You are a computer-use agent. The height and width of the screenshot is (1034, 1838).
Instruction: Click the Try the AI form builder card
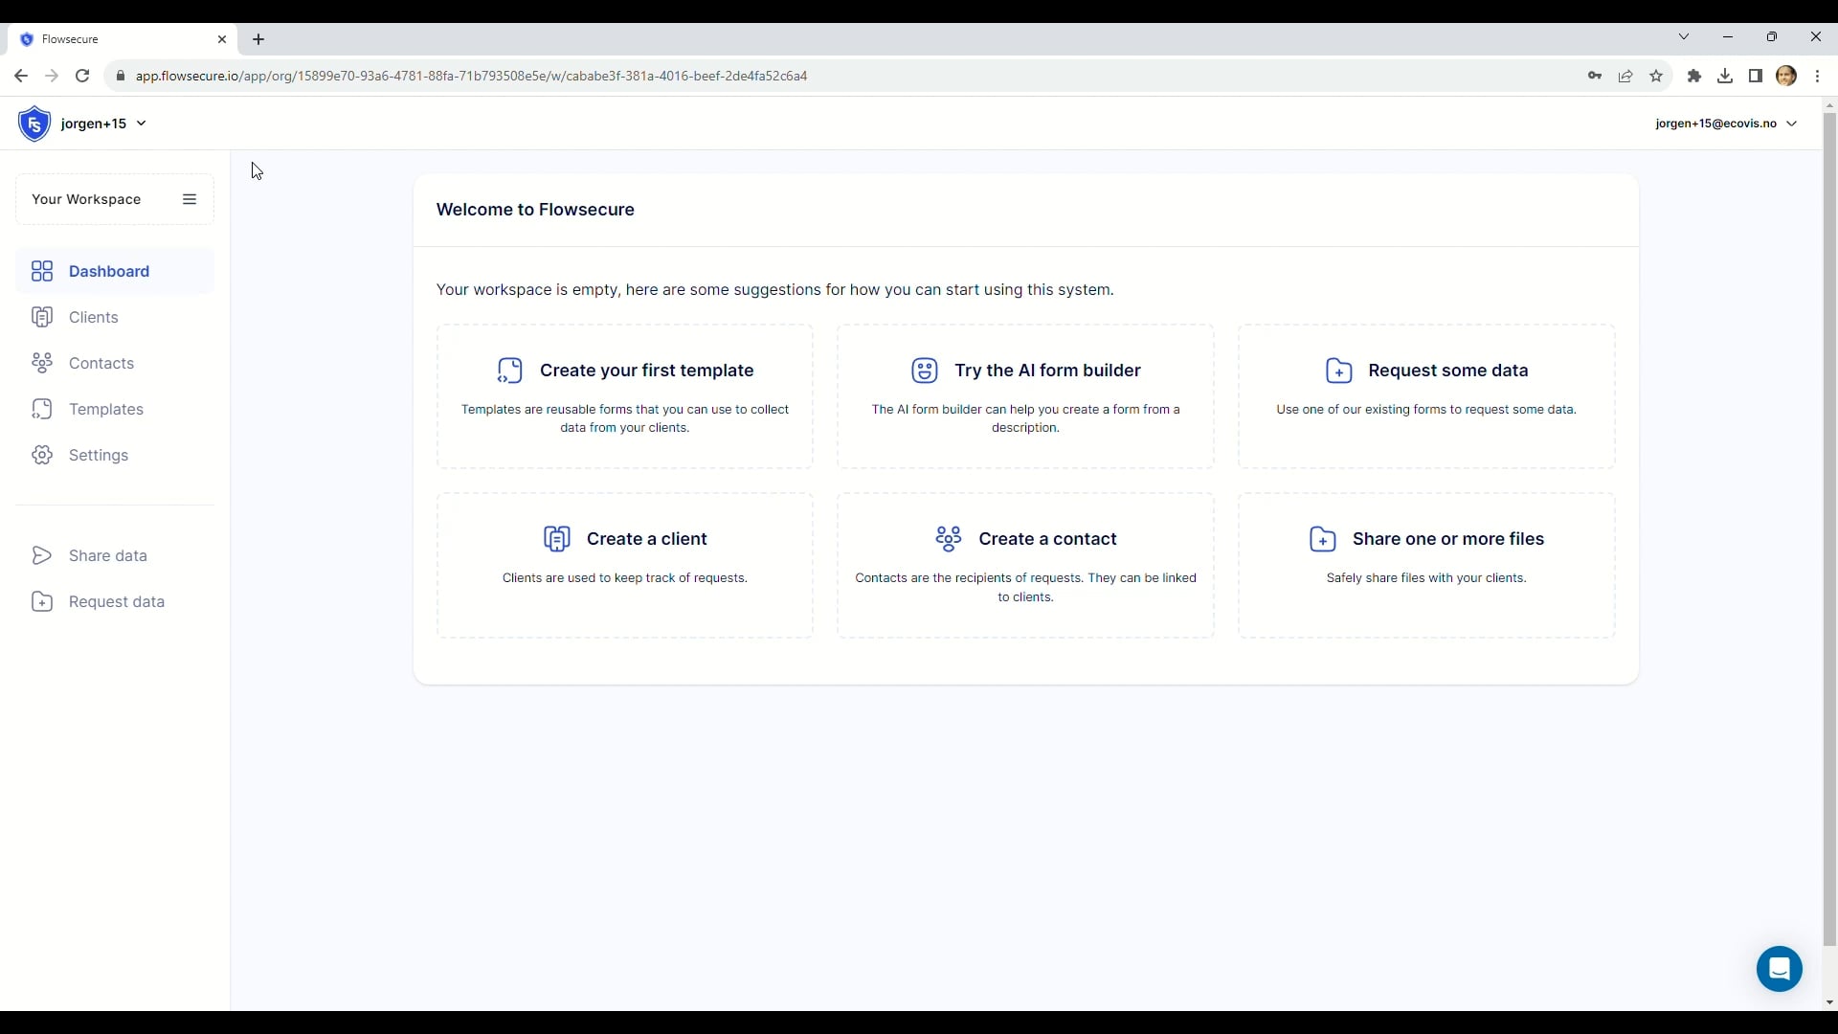pyautogui.click(x=1025, y=395)
